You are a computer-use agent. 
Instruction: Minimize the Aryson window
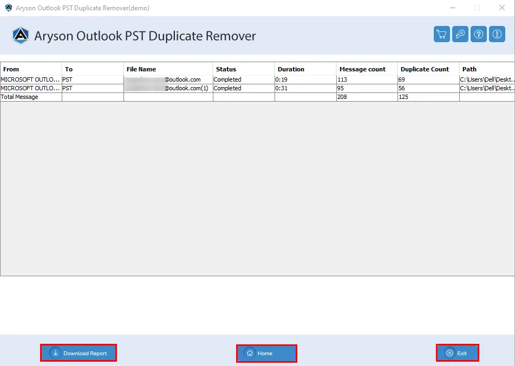tap(453, 8)
